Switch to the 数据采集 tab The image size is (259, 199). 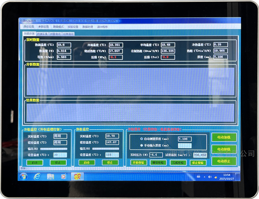(42, 34)
